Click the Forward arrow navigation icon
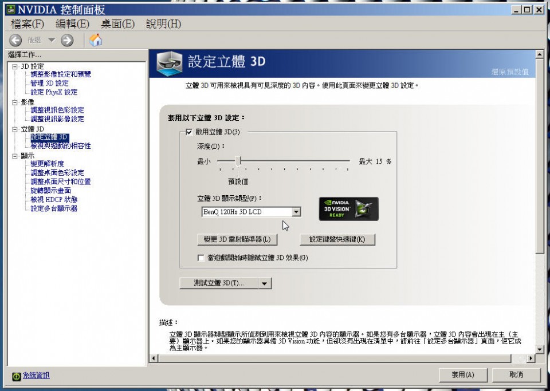The image size is (550, 391). pos(67,40)
